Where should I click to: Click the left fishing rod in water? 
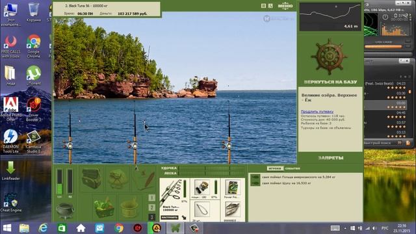click(70, 133)
